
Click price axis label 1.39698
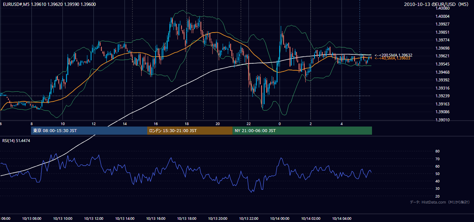coord(442,48)
